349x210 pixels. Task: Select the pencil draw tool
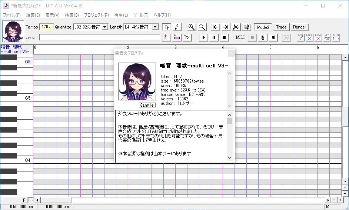[x=177, y=27]
